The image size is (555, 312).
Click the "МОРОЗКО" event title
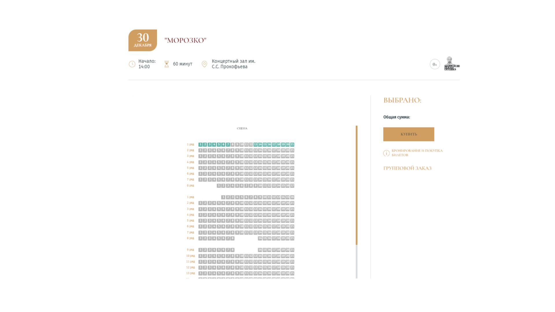click(185, 40)
